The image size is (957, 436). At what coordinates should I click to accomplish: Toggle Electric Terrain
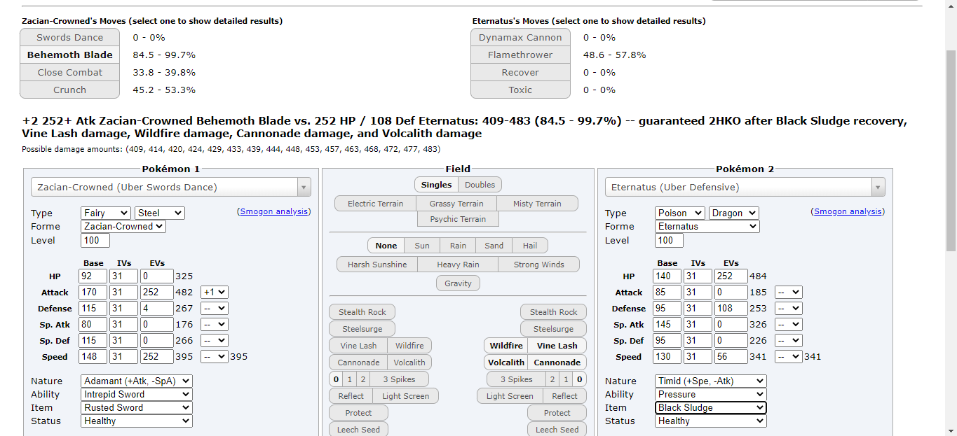click(x=376, y=204)
